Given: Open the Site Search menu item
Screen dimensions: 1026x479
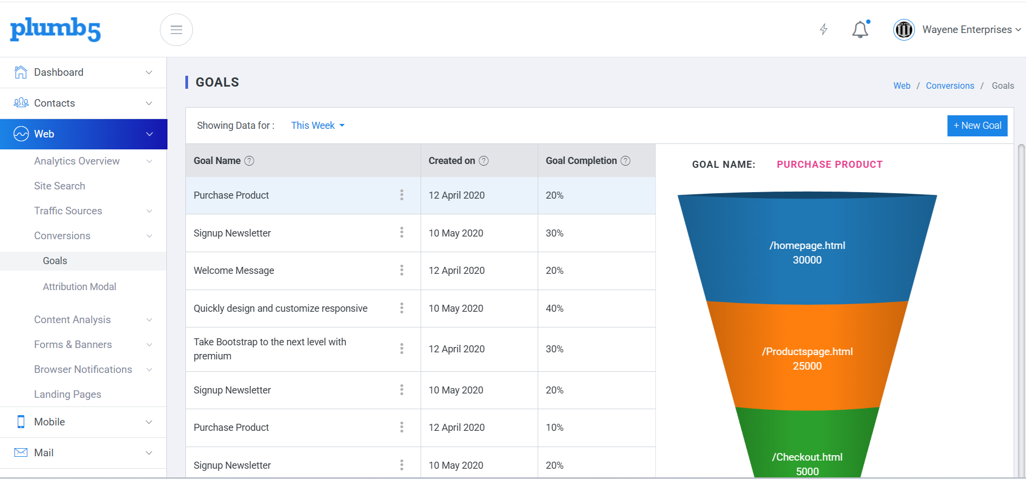Looking at the screenshot, I should (x=60, y=186).
